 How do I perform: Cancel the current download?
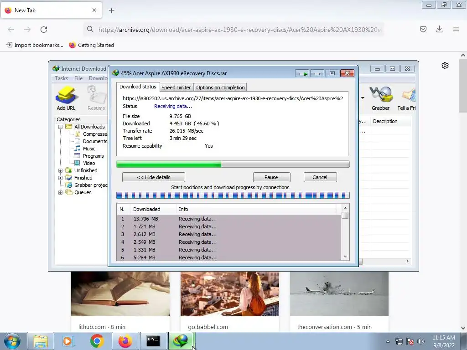tap(320, 177)
